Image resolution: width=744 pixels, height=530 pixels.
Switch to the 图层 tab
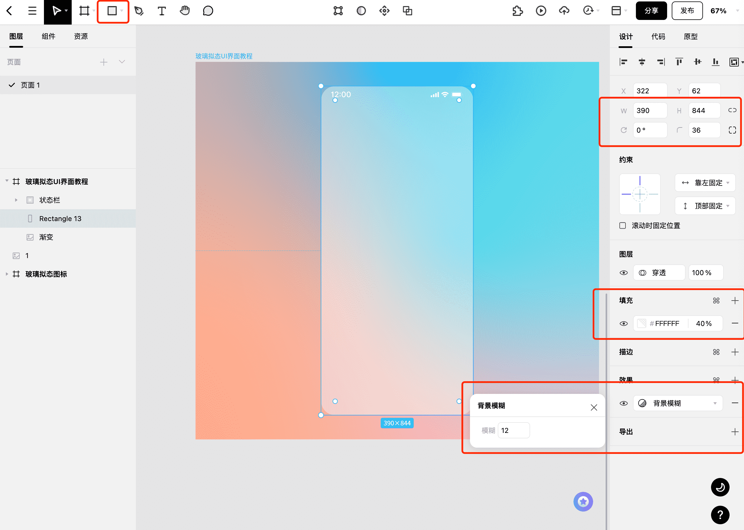(x=16, y=36)
